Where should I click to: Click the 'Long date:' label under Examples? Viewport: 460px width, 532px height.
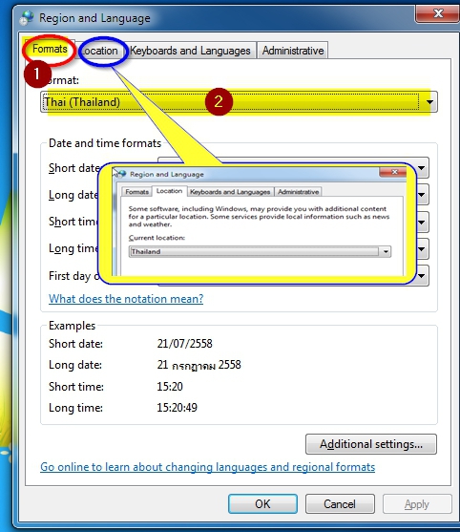(x=75, y=365)
